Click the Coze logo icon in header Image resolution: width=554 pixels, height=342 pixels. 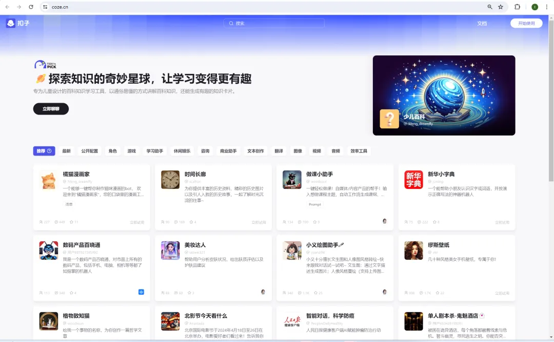tap(11, 23)
